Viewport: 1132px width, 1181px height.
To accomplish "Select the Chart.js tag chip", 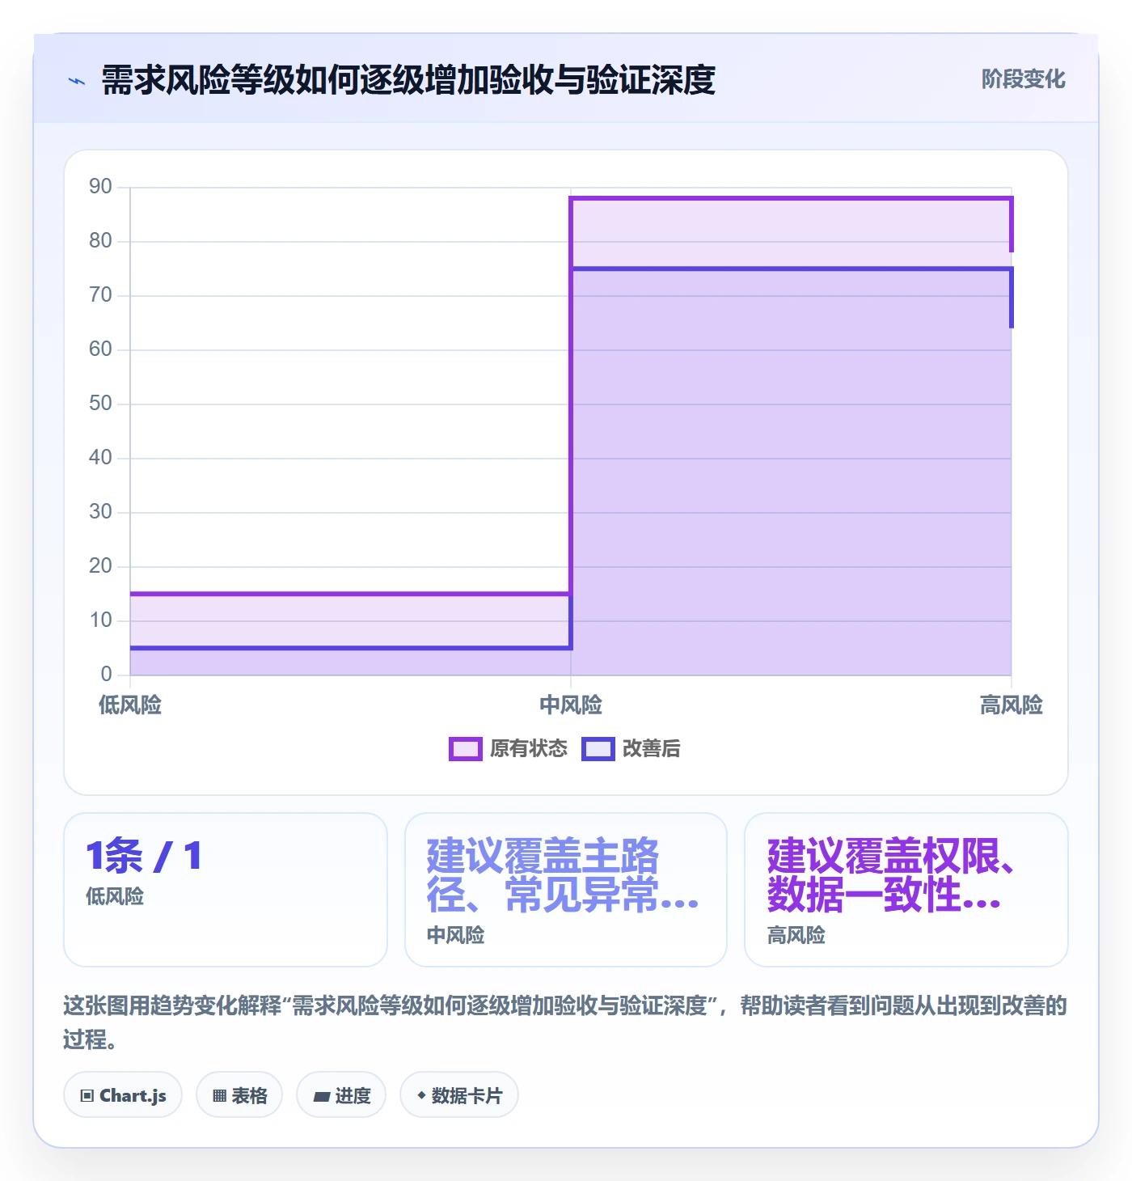I will tap(123, 1095).
